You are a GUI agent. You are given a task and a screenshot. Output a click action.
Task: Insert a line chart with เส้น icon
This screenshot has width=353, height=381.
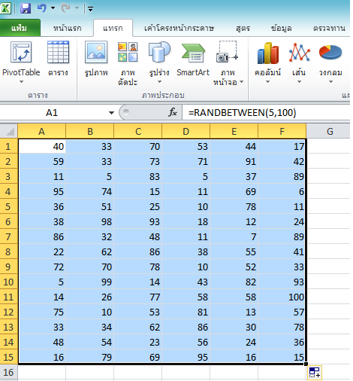[299, 53]
